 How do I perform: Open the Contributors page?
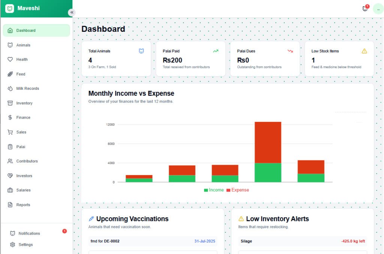coord(27,161)
